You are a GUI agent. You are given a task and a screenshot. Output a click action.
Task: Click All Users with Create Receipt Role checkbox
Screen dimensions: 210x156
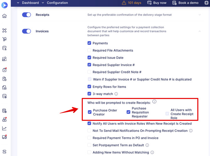point(167,114)
